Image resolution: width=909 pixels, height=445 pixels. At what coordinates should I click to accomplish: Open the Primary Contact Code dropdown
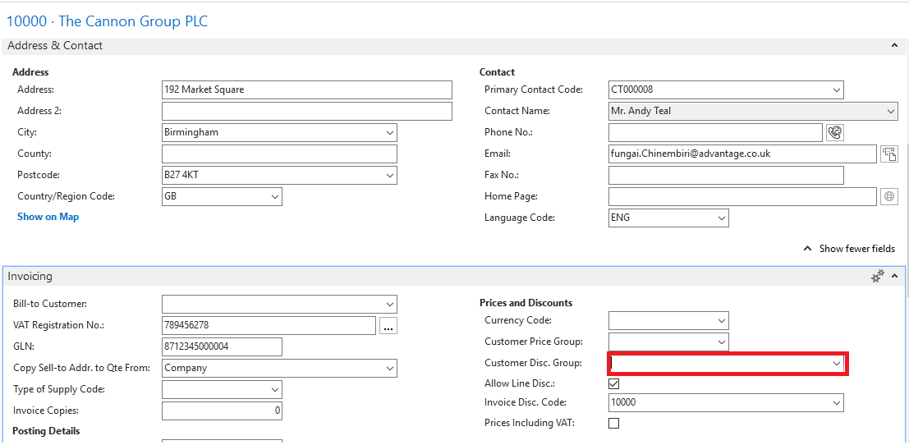coord(836,89)
